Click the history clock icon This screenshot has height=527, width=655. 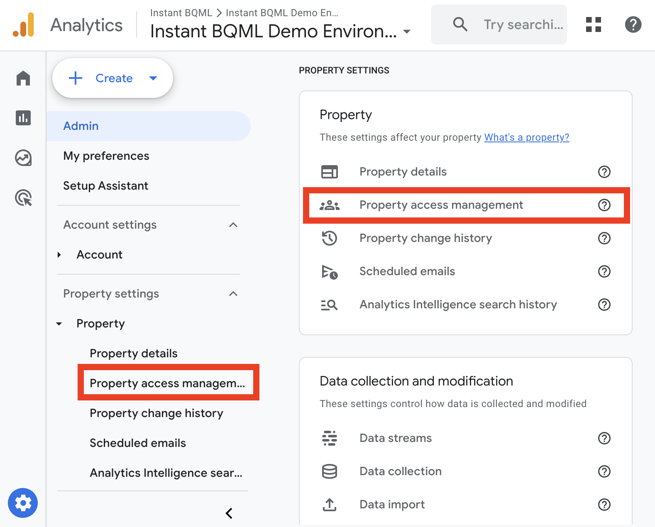(330, 238)
